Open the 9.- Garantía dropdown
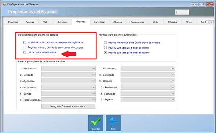216x133 pixels. click(148, 81)
